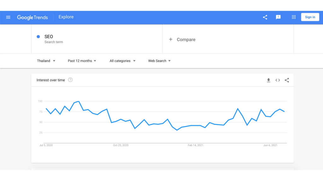Expand the Thailand region dropdown
The height and width of the screenshot is (181, 323).
pos(46,61)
